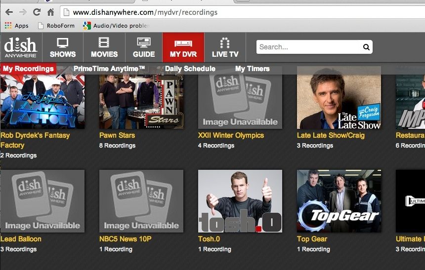Click the Top Gear title link
The height and width of the screenshot is (270, 425).
click(312, 239)
